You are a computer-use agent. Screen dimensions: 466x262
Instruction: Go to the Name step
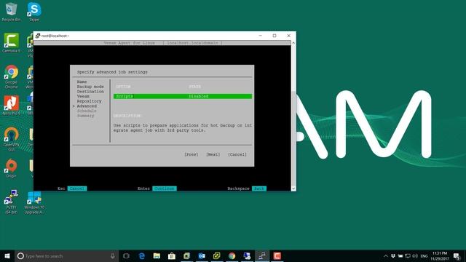tap(82, 82)
